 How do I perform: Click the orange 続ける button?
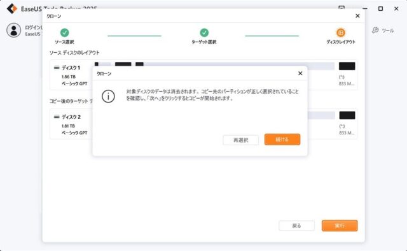pyautogui.click(x=282, y=140)
